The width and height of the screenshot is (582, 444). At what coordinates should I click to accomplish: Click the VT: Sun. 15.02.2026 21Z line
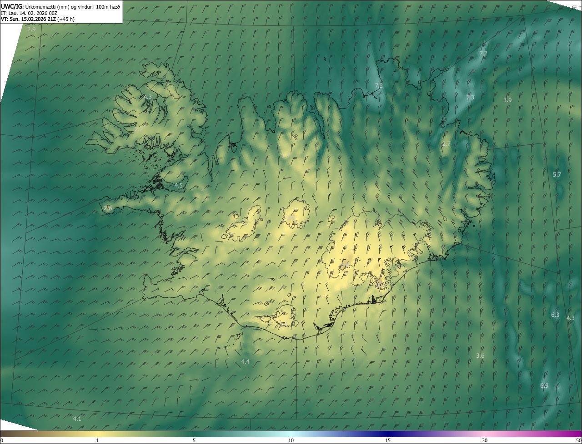38,19
